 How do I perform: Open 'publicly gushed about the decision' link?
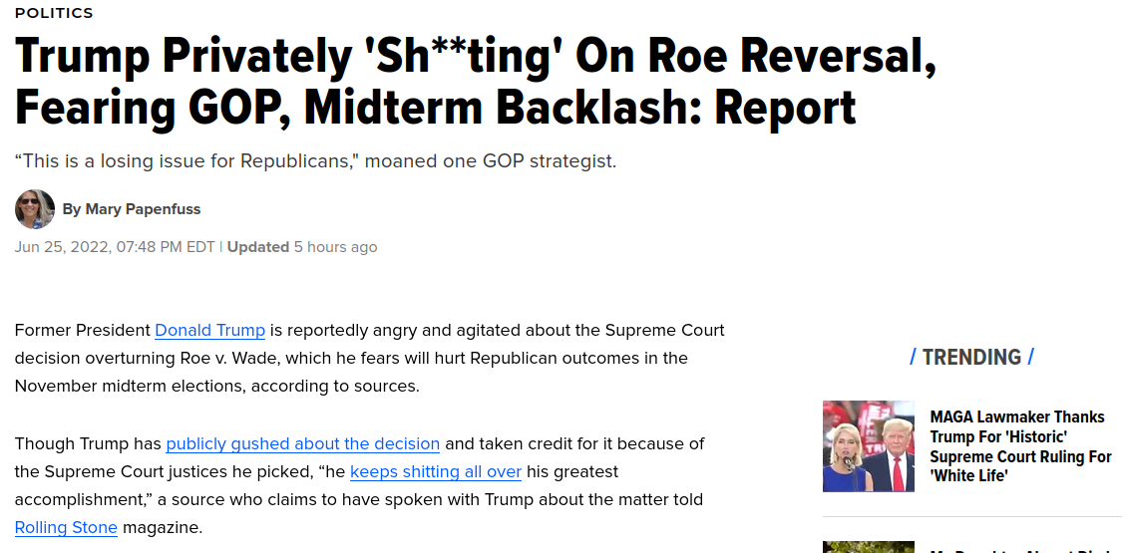pyautogui.click(x=302, y=443)
